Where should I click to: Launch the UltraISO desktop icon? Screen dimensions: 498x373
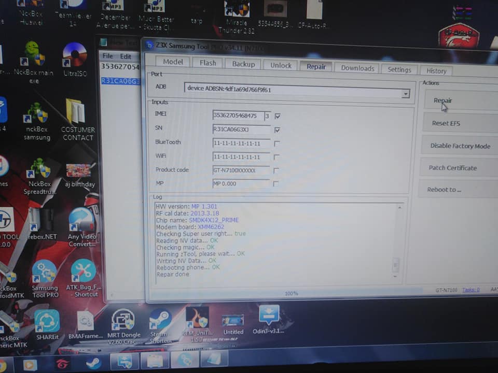click(x=75, y=59)
